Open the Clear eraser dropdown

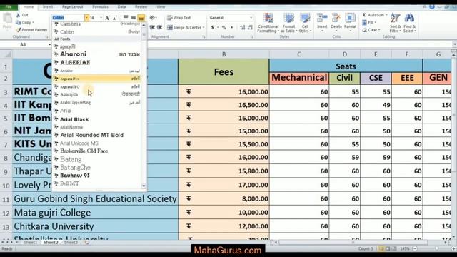pyautogui.click(x=371, y=30)
